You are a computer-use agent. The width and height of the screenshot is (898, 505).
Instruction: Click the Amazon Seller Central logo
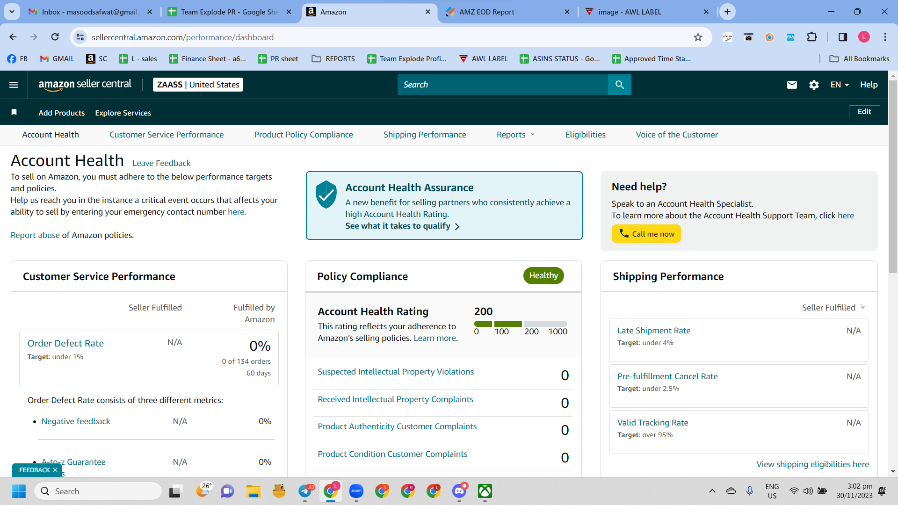[x=85, y=85]
